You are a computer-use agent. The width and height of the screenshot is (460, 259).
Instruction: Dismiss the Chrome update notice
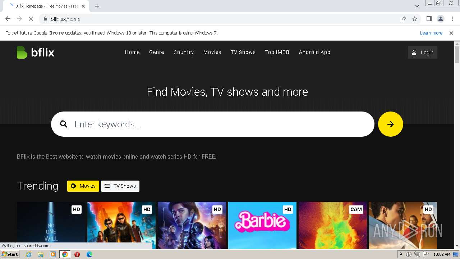tap(451, 33)
